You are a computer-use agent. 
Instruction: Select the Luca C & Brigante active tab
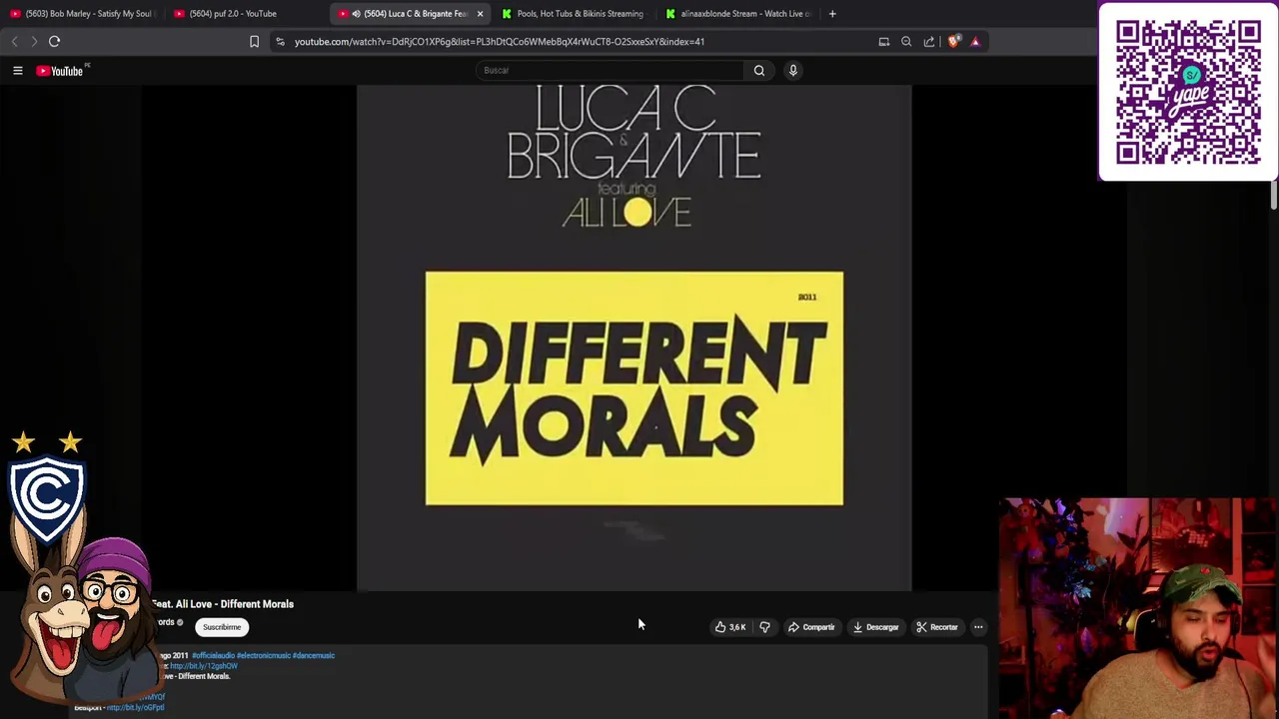coord(410,13)
